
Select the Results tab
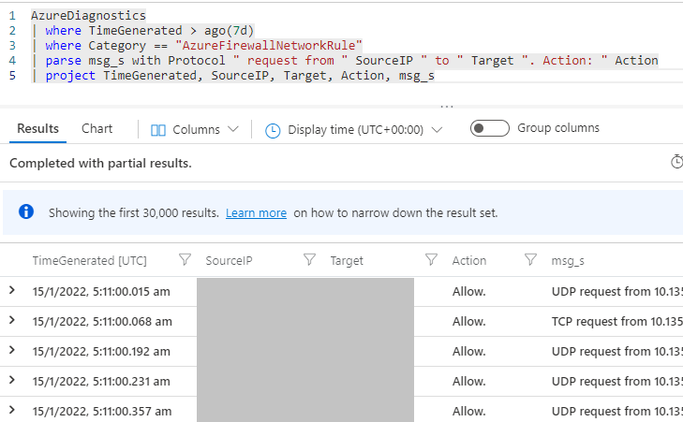tap(37, 128)
